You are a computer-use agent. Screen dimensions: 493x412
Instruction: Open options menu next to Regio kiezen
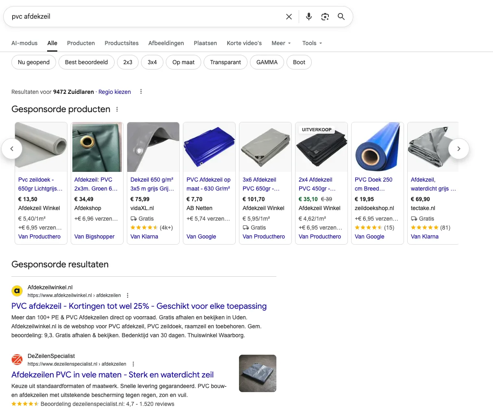(141, 92)
